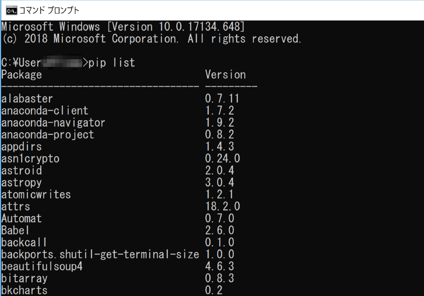Screen dimensions: 424x296
Task: Click the 'attrs' package name
Action: tap(16, 207)
